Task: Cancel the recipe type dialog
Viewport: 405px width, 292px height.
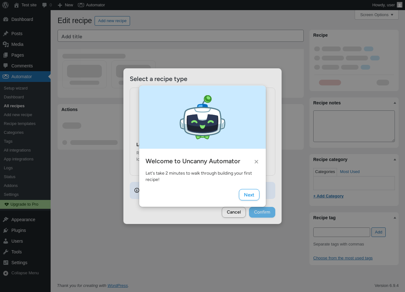Action: [x=234, y=212]
